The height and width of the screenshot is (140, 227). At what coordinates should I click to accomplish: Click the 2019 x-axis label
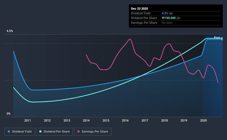point(184,120)
